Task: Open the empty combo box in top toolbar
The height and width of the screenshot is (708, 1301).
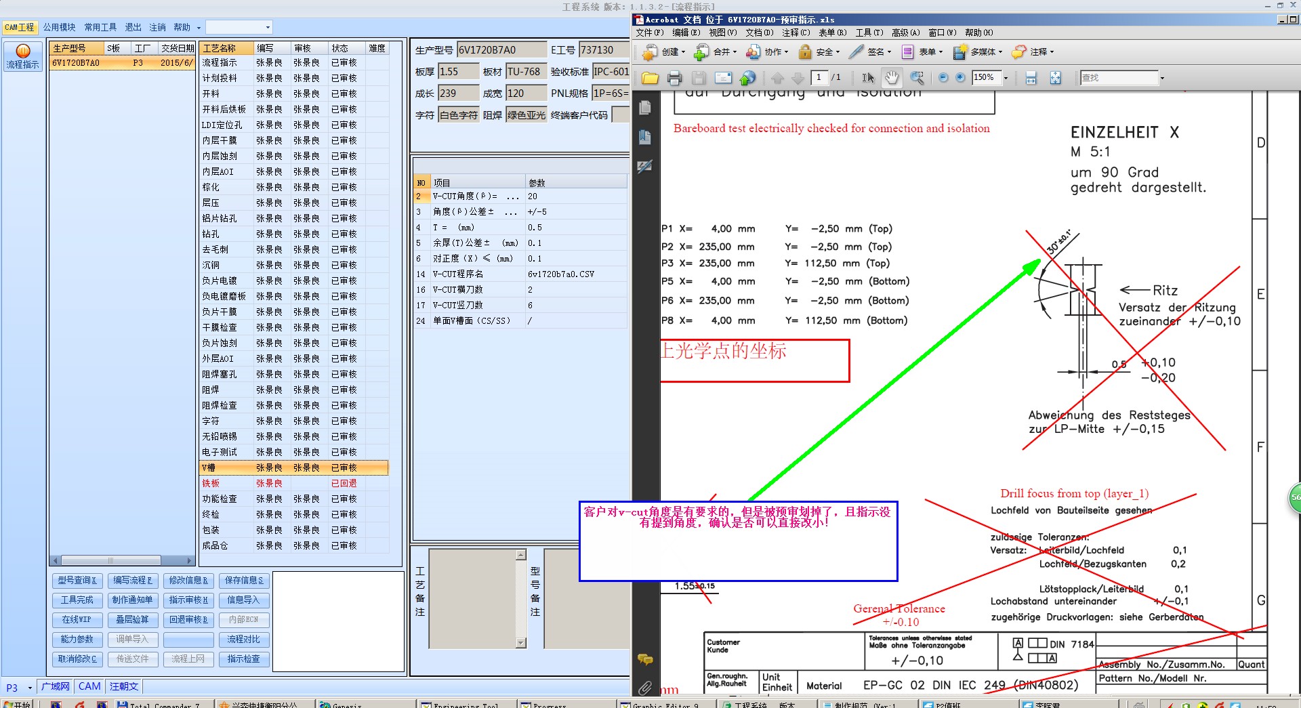Action: pyautogui.click(x=239, y=27)
